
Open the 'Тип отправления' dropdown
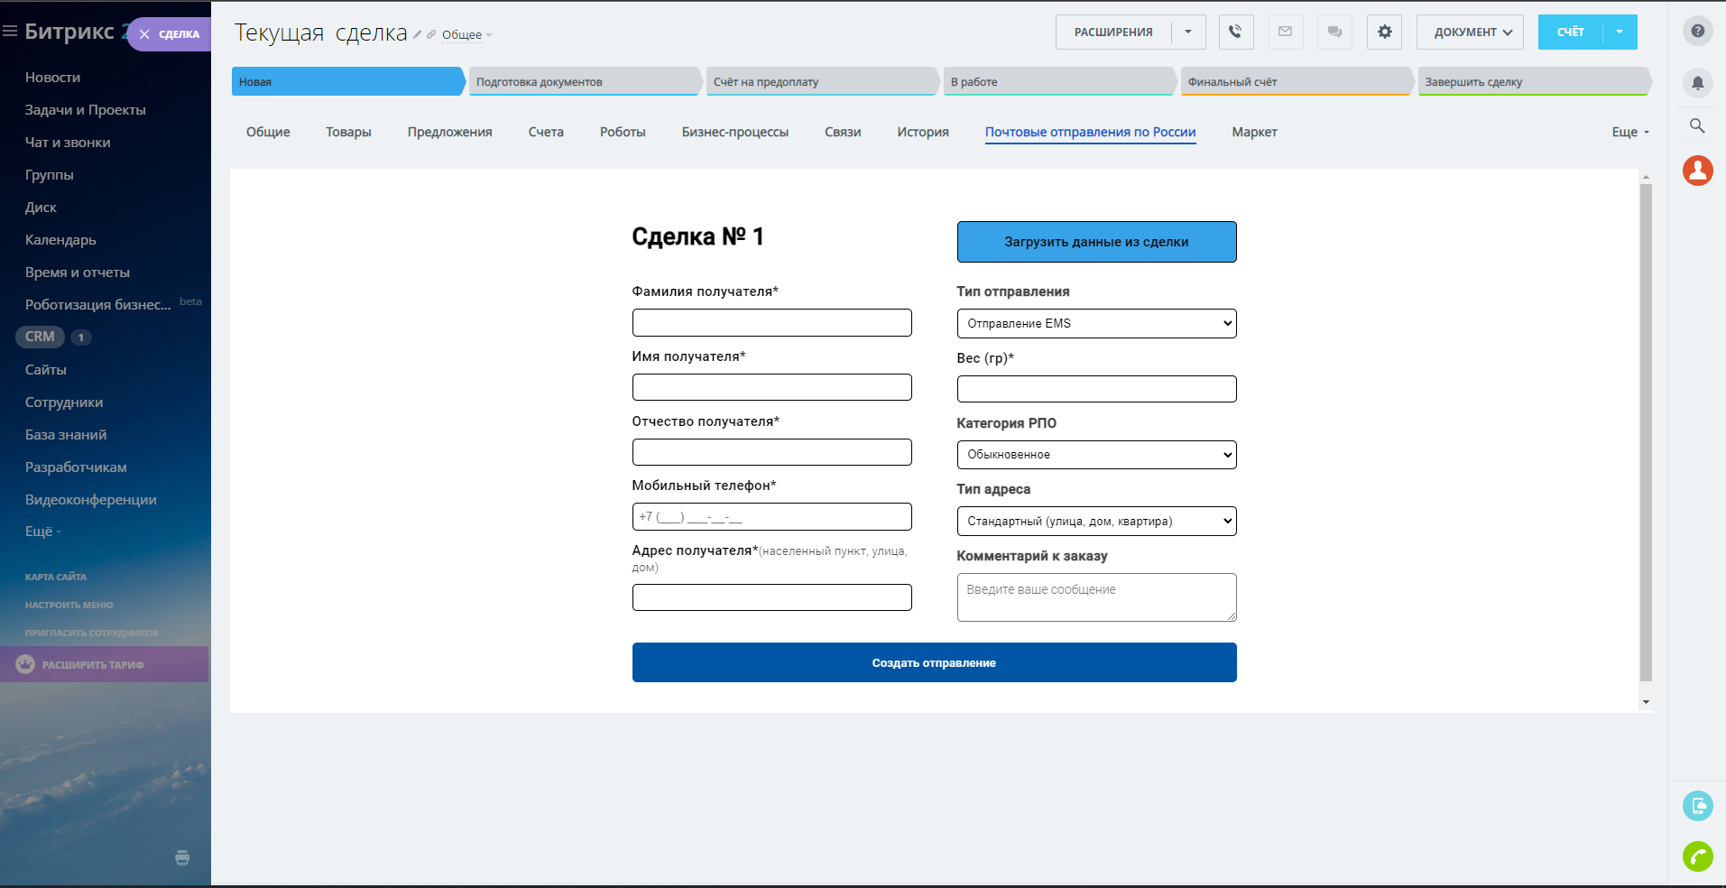[1096, 324]
